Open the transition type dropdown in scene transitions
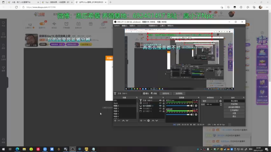 210,101
